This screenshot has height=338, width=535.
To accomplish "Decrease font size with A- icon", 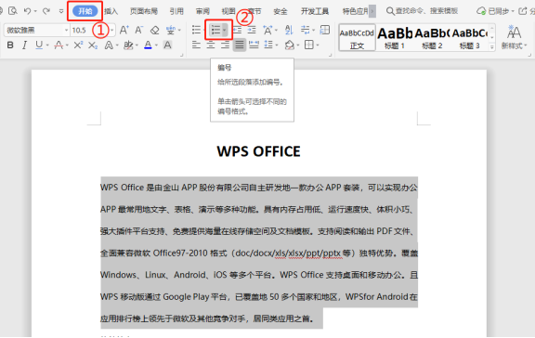I will [x=139, y=30].
